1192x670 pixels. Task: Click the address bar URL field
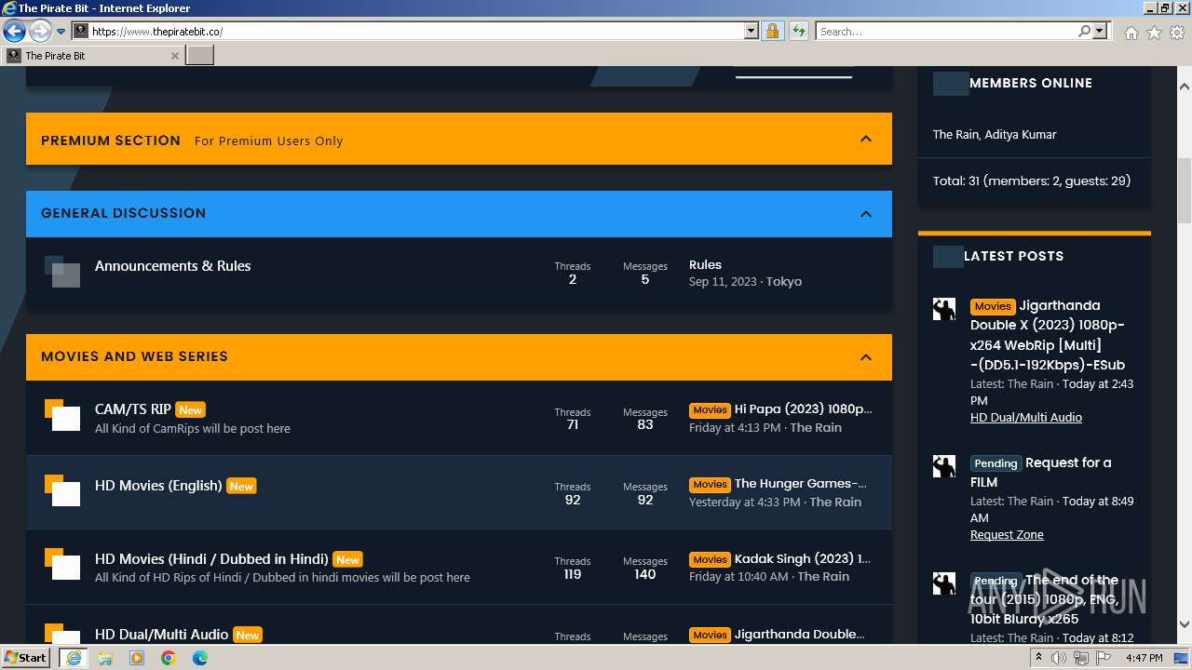point(416,32)
